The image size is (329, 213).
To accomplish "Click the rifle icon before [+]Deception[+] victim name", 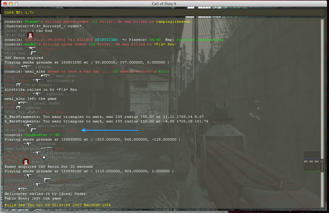I will click(38, 153).
